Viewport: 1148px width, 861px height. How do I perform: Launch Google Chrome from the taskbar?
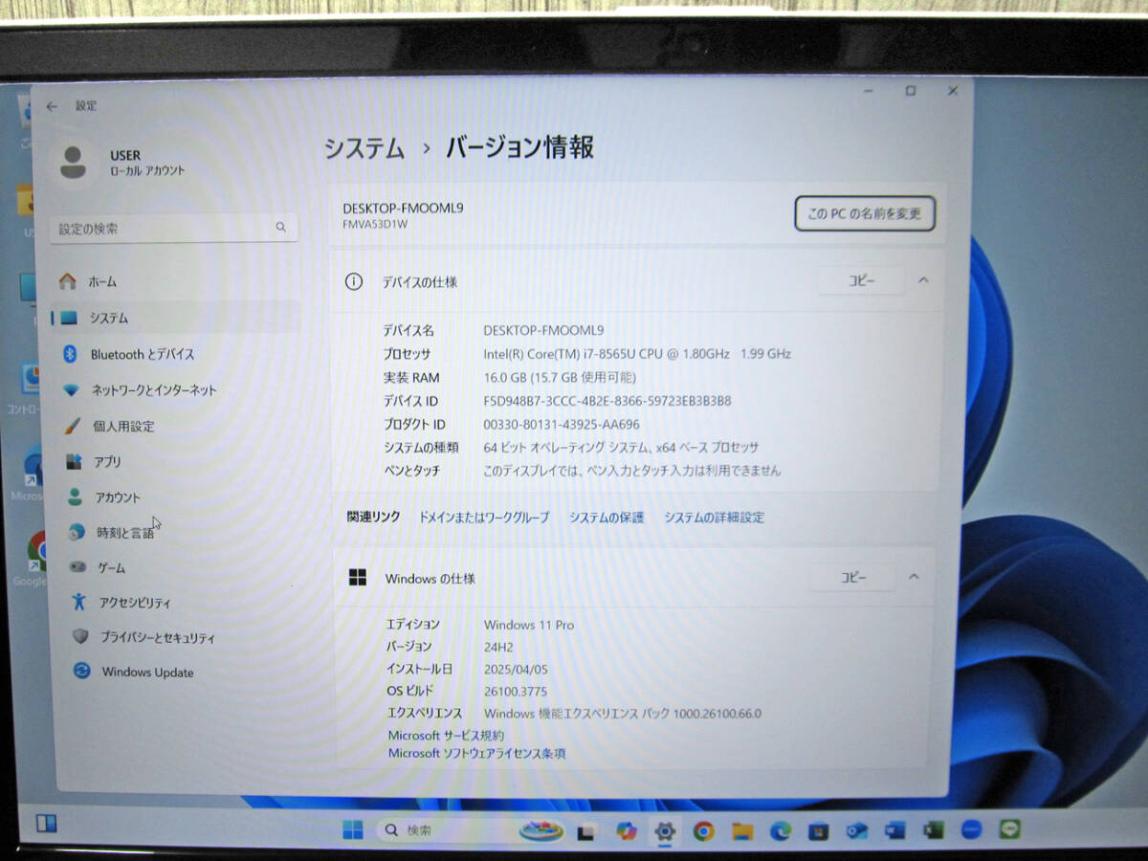[703, 830]
